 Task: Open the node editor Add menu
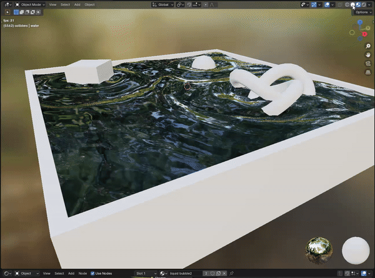point(71,274)
